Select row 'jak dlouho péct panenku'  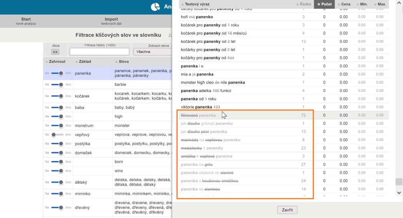pos(284,132)
